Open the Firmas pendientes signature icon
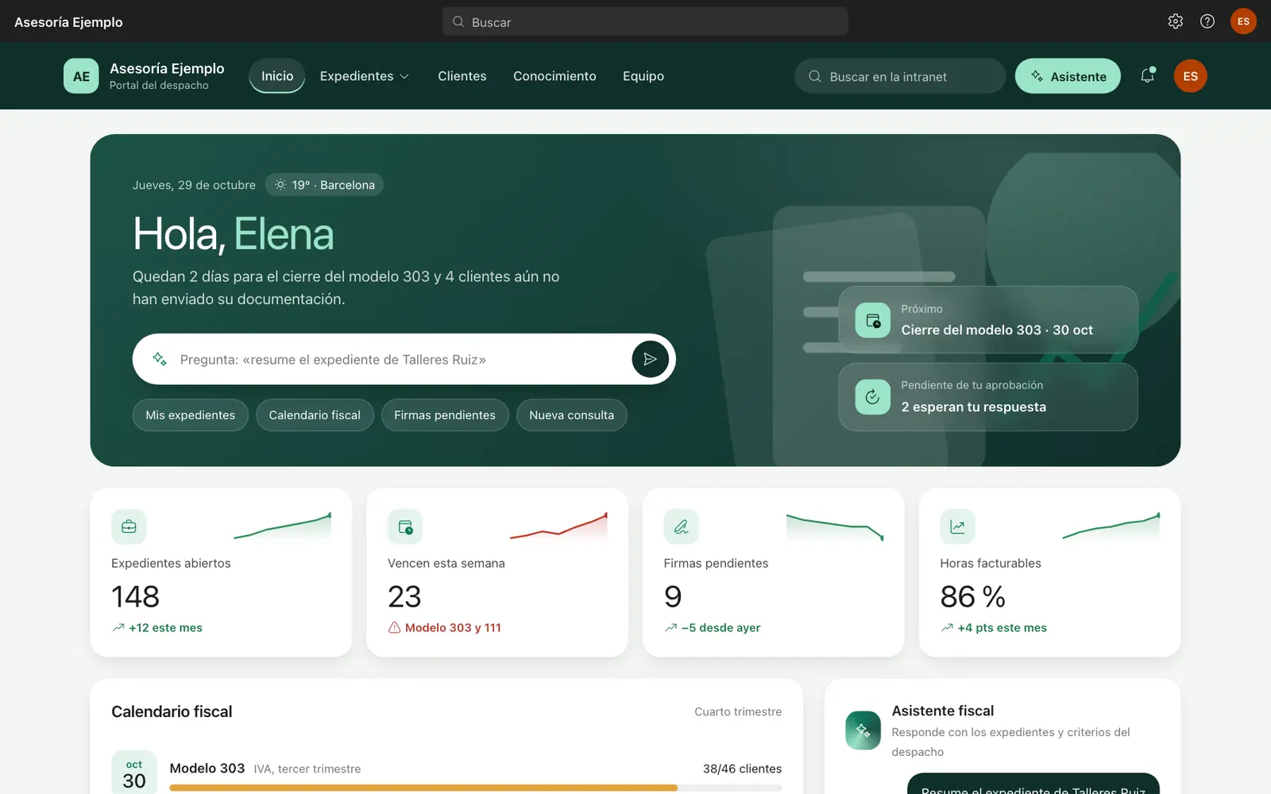This screenshot has width=1271, height=794. click(681, 526)
